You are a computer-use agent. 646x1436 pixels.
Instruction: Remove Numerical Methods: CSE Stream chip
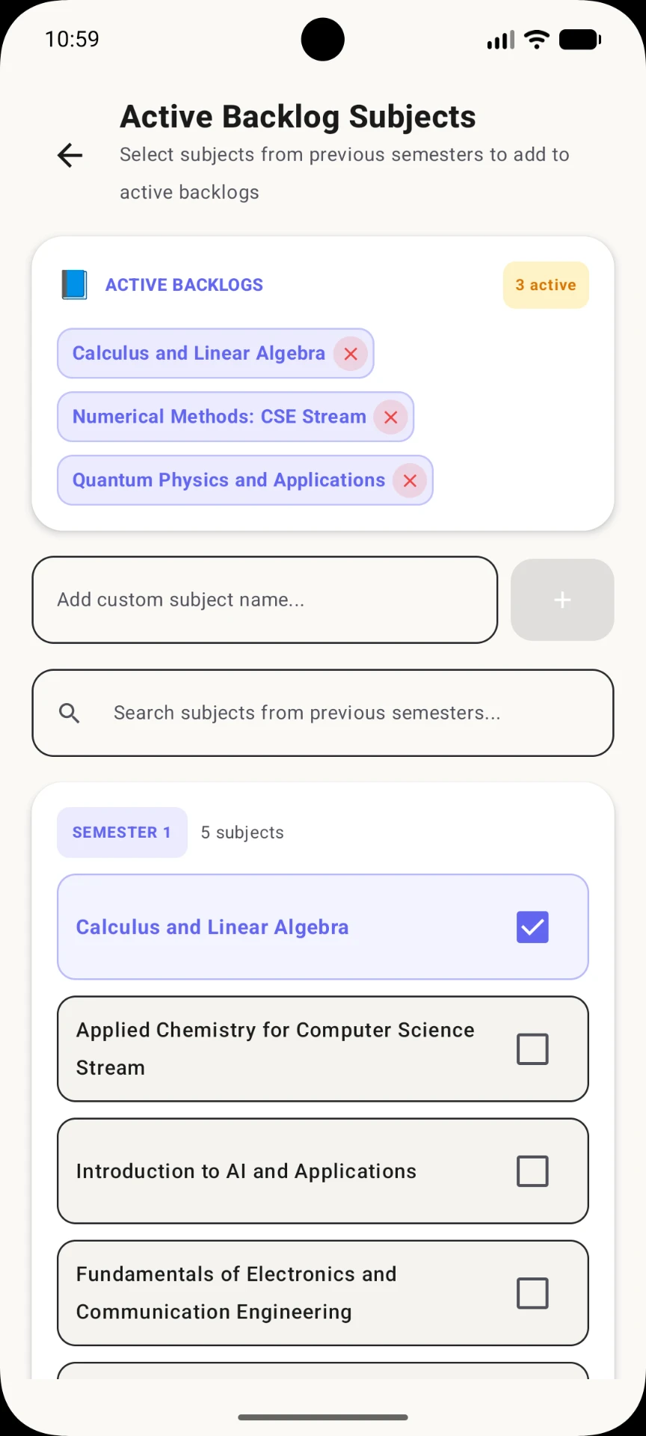pyautogui.click(x=390, y=417)
